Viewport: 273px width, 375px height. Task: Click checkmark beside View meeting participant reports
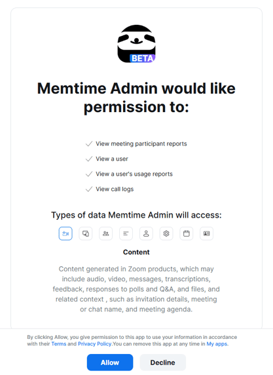pyautogui.click(x=89, y=144)
